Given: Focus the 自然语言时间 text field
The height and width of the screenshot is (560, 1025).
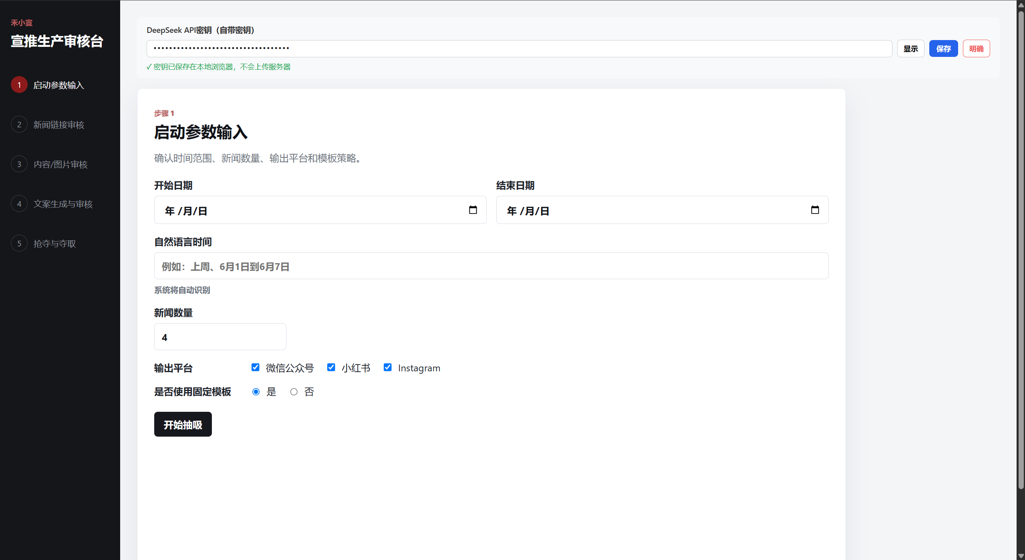Looking at the screenshot, I should pos(491,266).
